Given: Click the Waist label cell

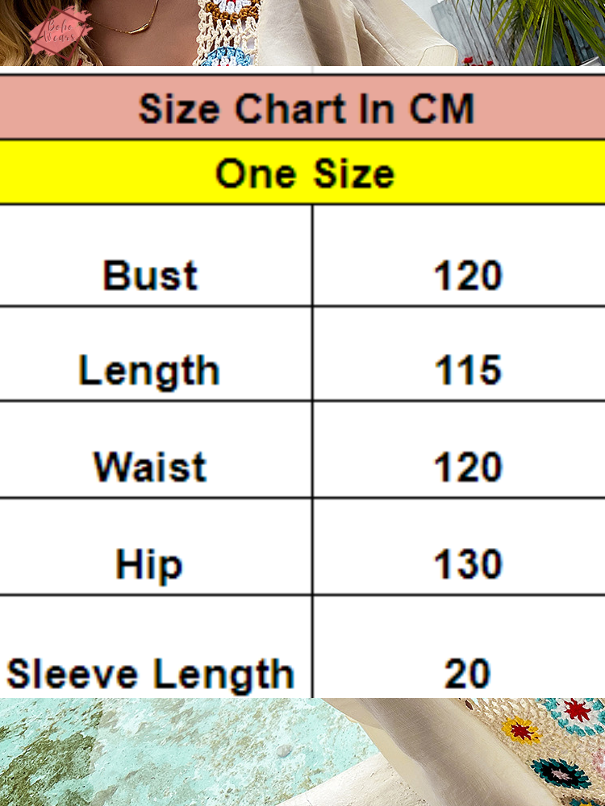Looking at the screenshot, I should click(x=150, y=467).
